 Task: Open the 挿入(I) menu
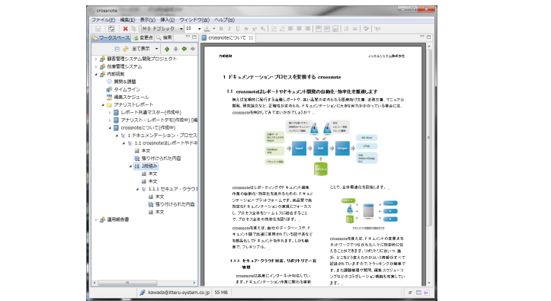tap(167, 20)
